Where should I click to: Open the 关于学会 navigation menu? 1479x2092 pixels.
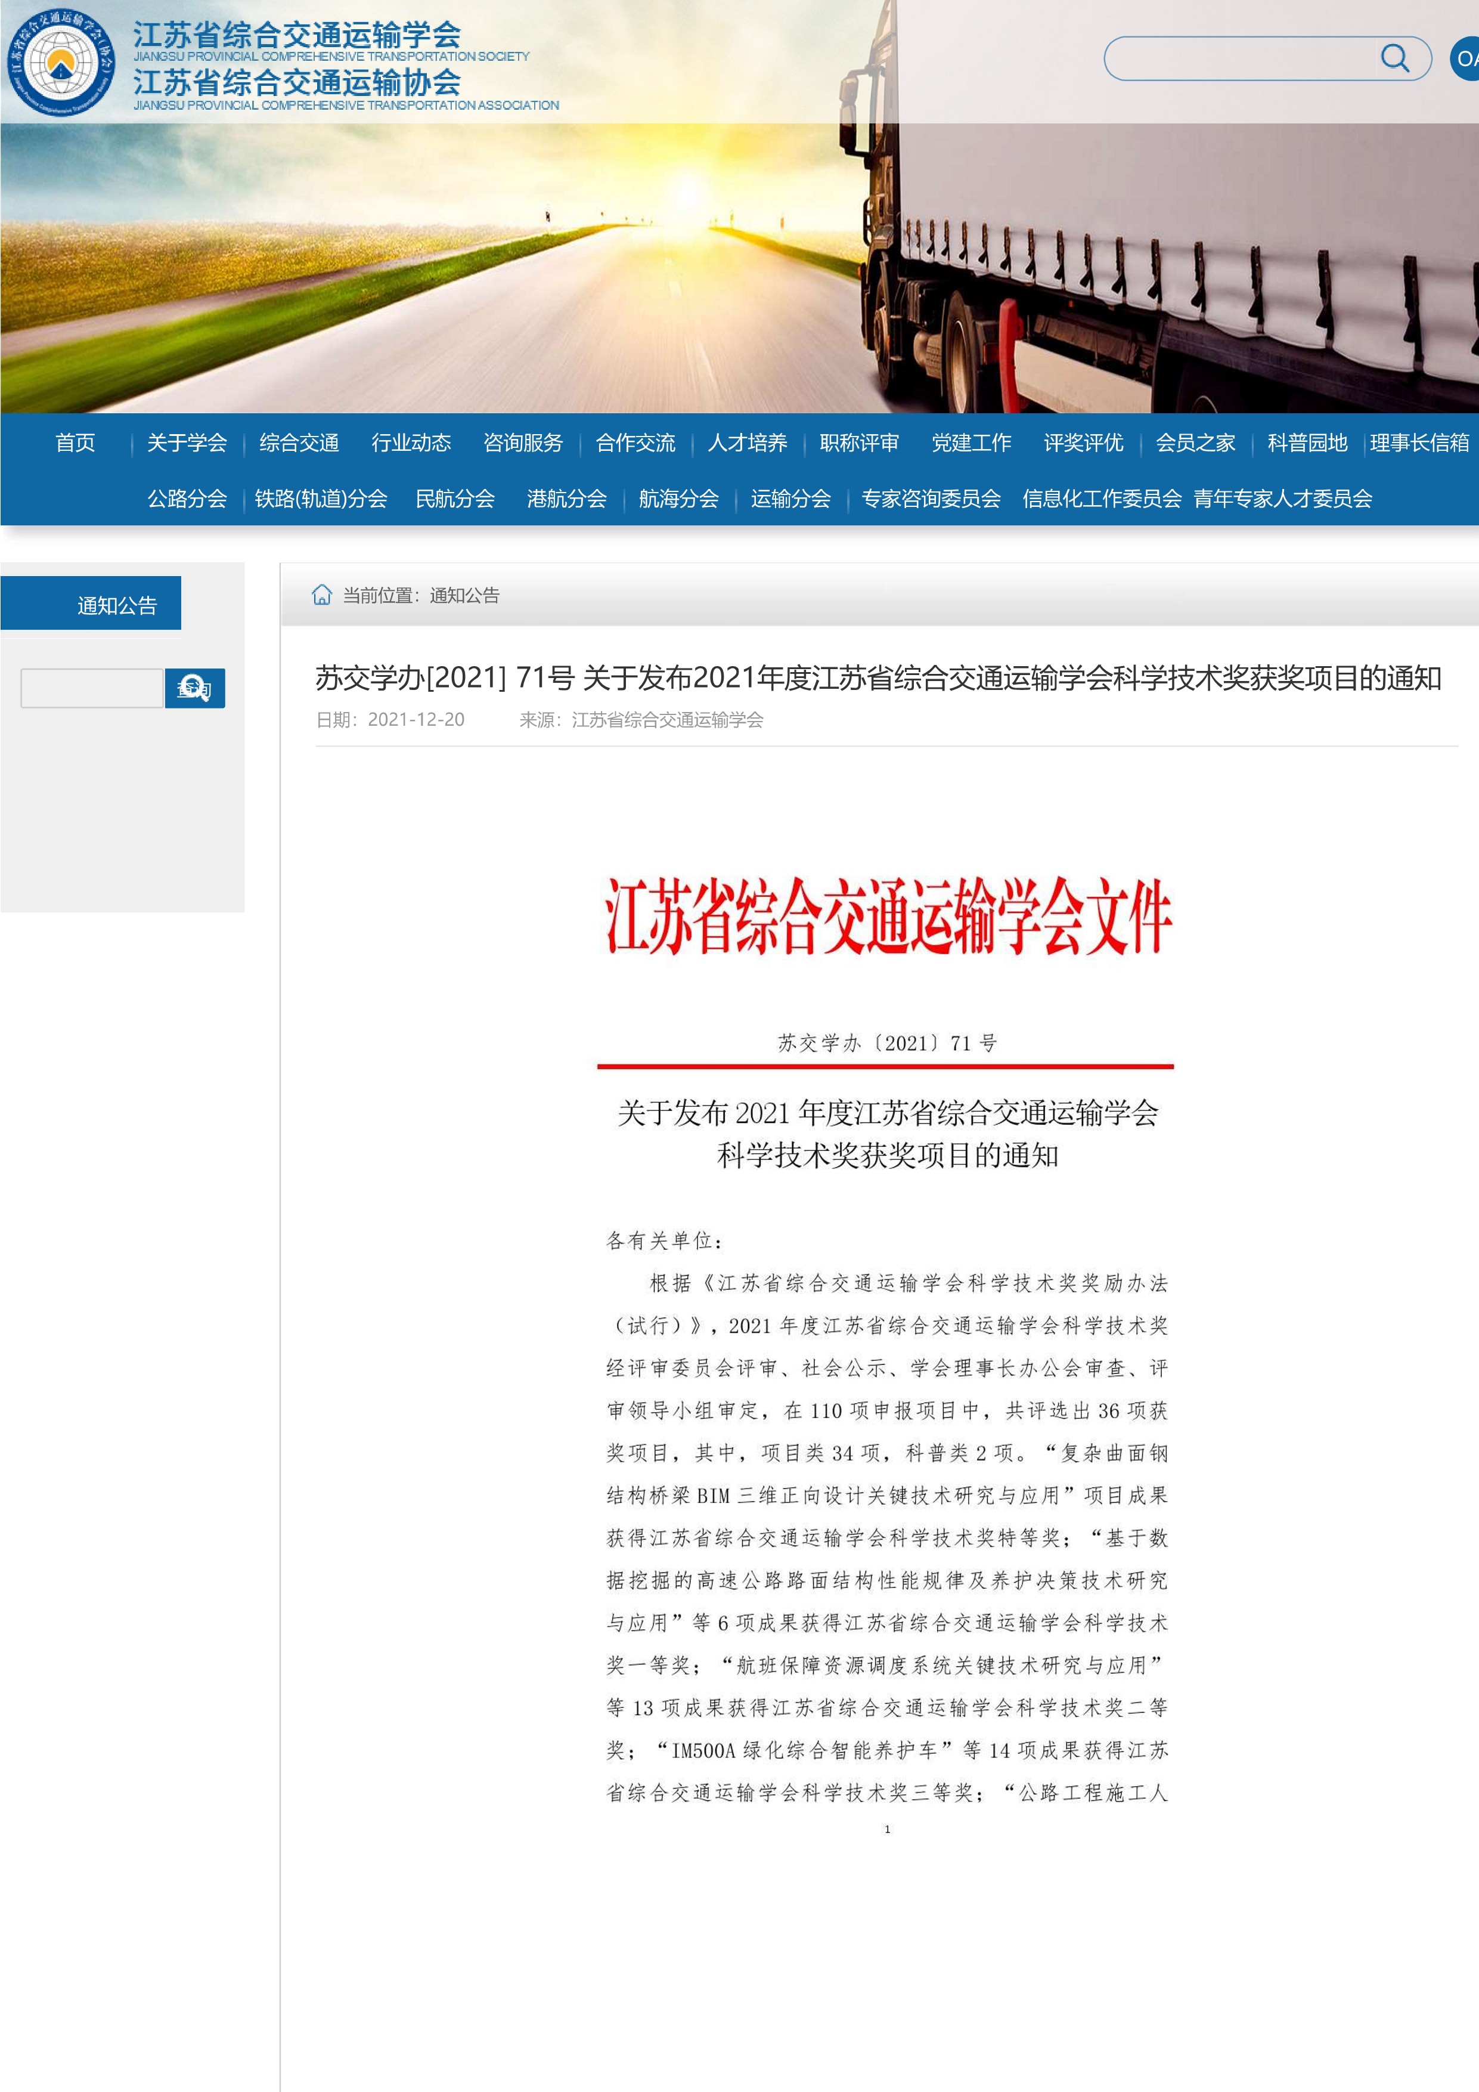(187, 443)
